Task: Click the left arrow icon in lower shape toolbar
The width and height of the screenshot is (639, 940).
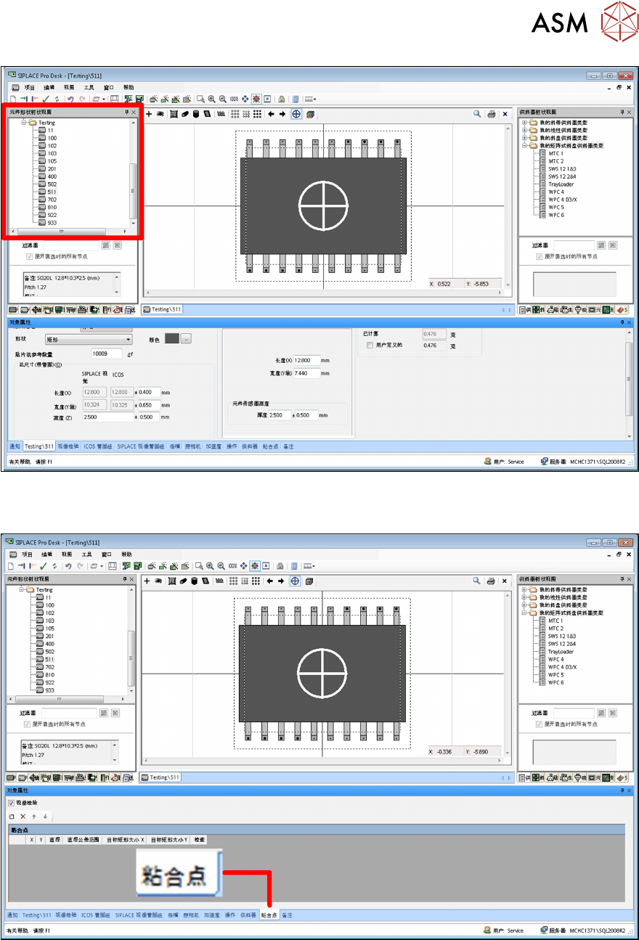Action: (269, 581)
